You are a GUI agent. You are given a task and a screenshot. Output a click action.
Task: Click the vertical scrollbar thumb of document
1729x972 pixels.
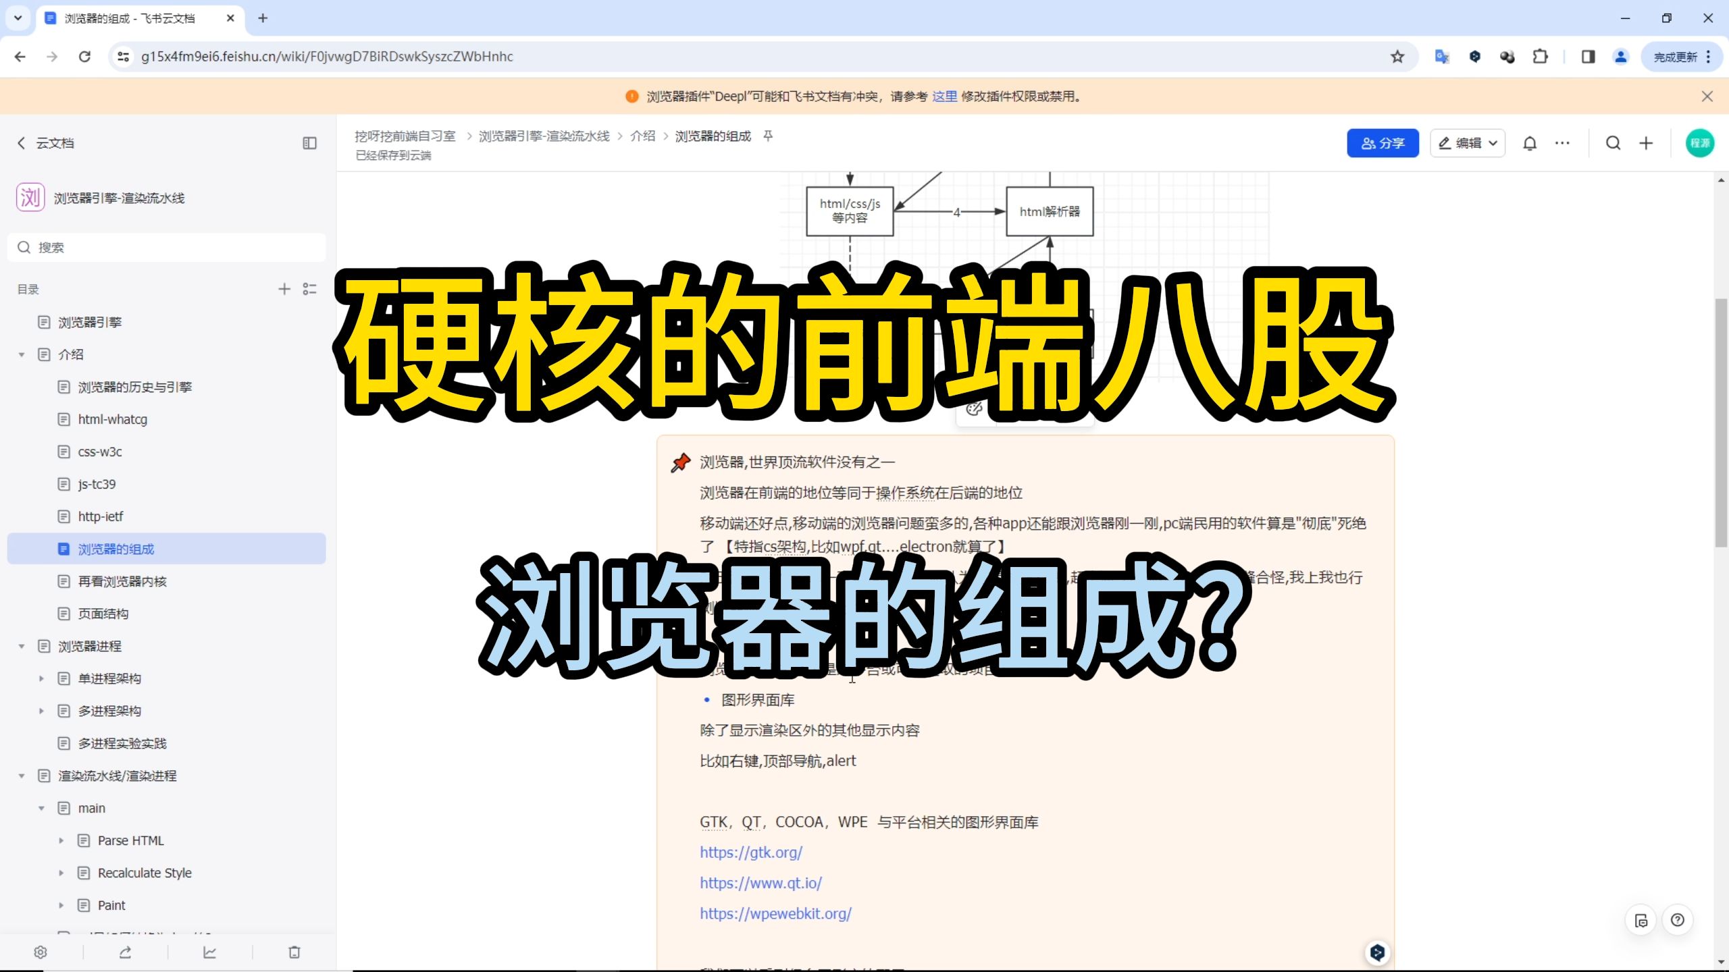tap(1721, 423)
